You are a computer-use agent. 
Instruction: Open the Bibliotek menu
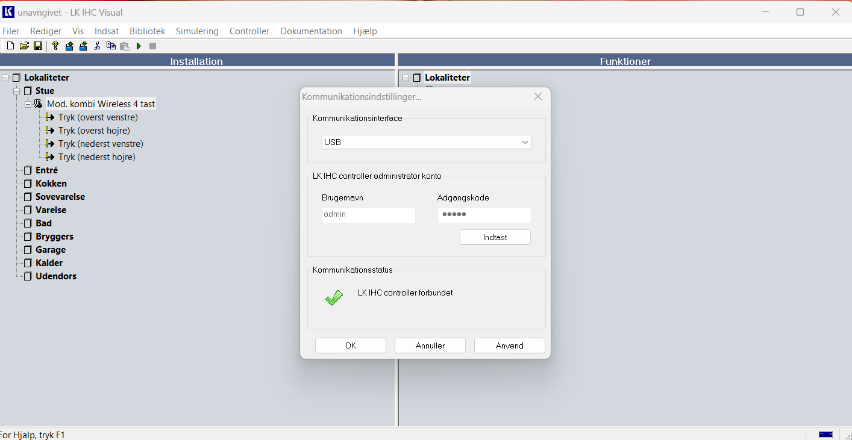(147, 31)
